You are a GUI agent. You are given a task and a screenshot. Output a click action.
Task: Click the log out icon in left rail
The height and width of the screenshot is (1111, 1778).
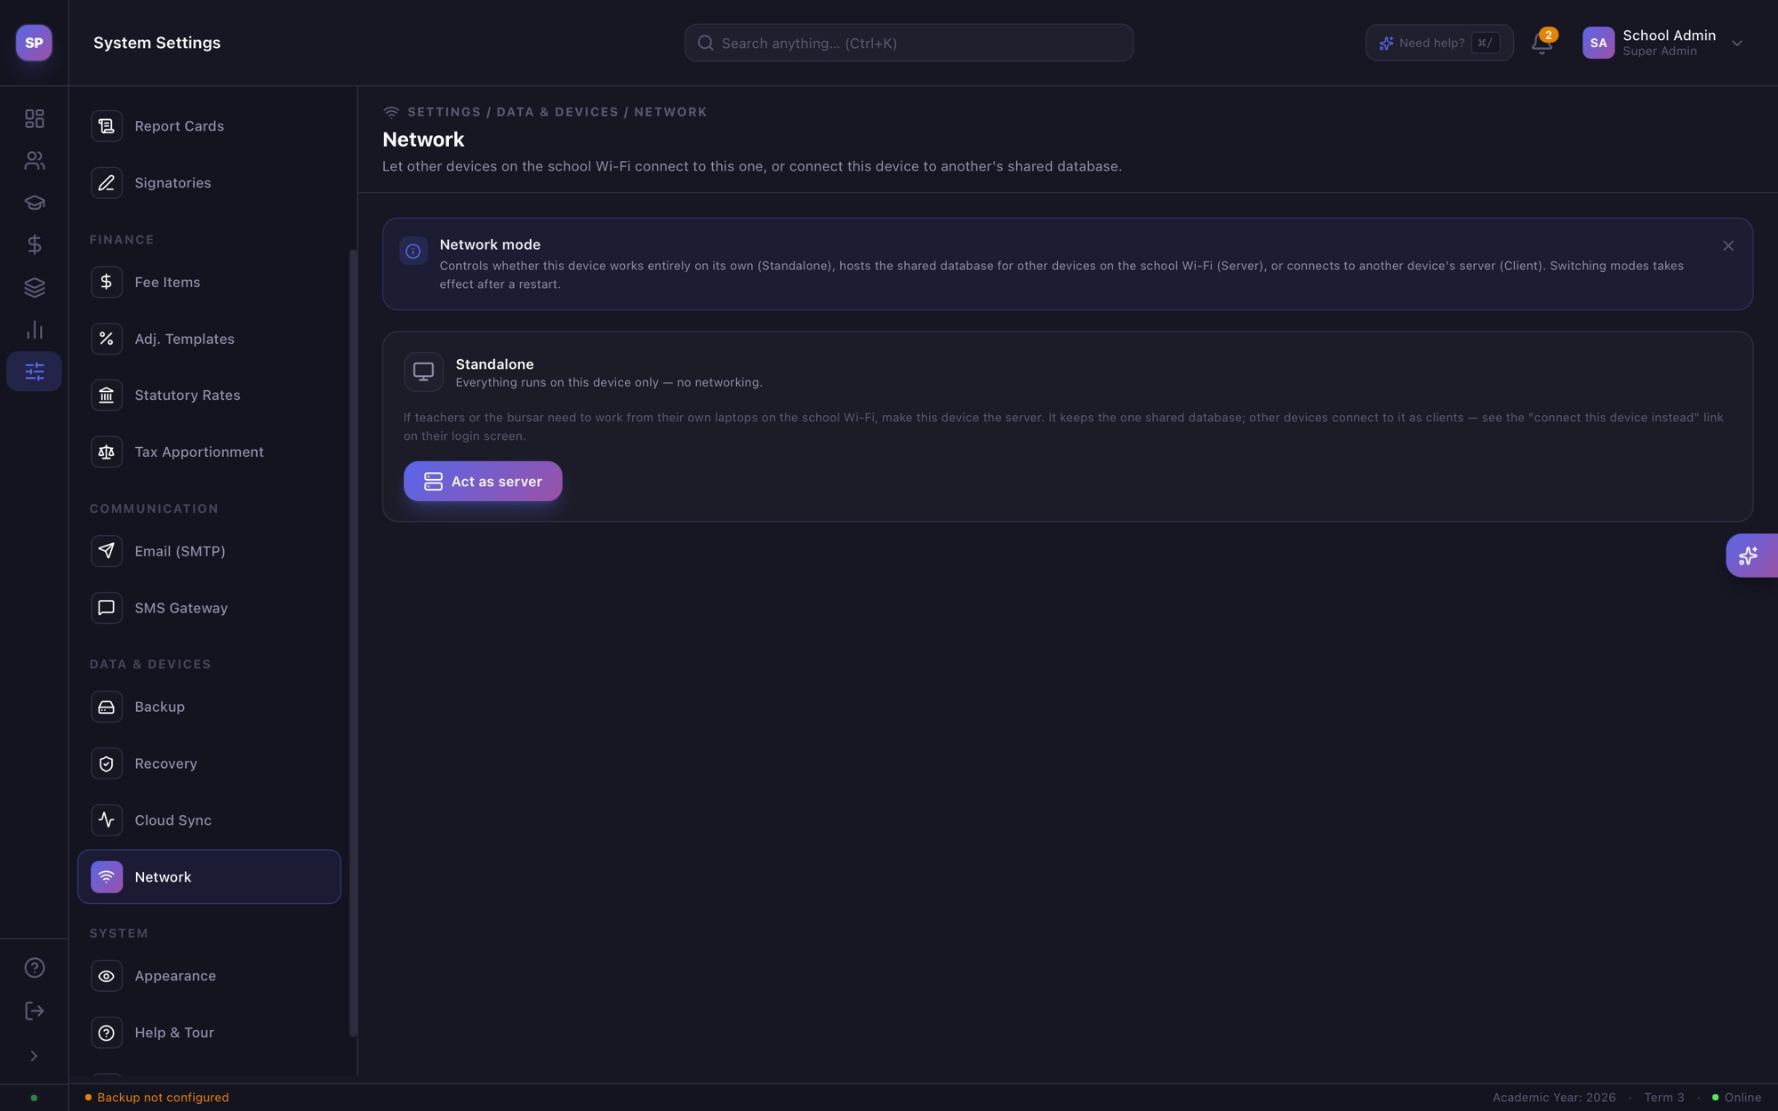pos(34,1011)
